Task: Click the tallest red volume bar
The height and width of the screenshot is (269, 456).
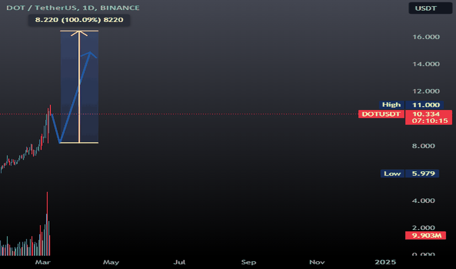Action: coord(47,224)
